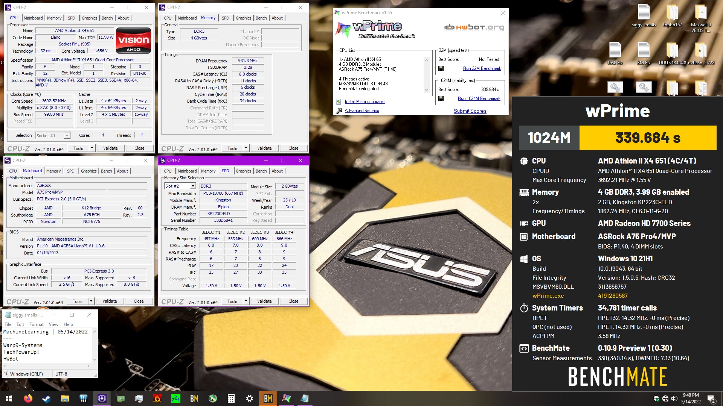Open the thphn167 desktop folder
Image resolution: width=723 pixels, height=406 pixels.
(672, 15)
